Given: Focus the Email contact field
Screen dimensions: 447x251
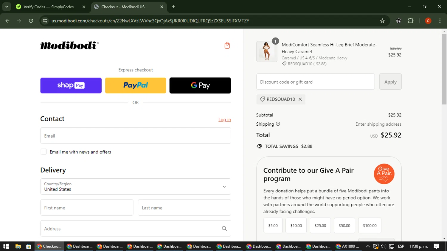Looking at the screenshot, I should click(x=136, y=136).
